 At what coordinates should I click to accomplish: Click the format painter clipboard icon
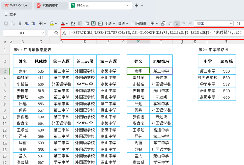pyautogui.click(x=13, y=24)
